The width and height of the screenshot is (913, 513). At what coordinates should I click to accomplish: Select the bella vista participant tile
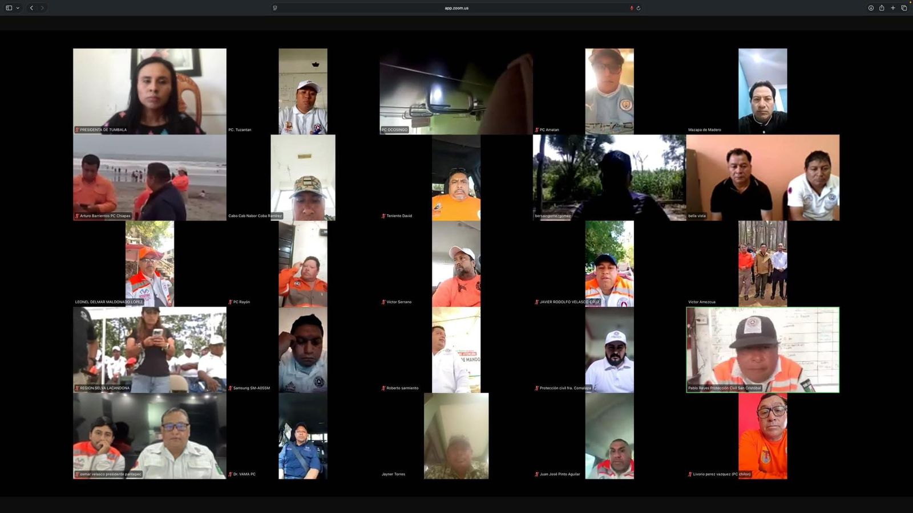pyautogui.click(x=762, y=177)
